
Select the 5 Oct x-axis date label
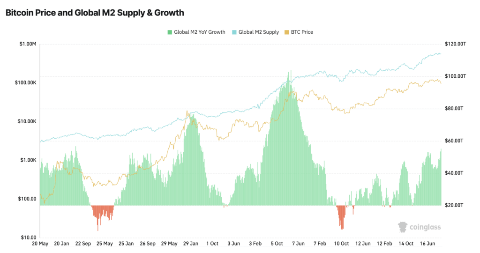277,244
